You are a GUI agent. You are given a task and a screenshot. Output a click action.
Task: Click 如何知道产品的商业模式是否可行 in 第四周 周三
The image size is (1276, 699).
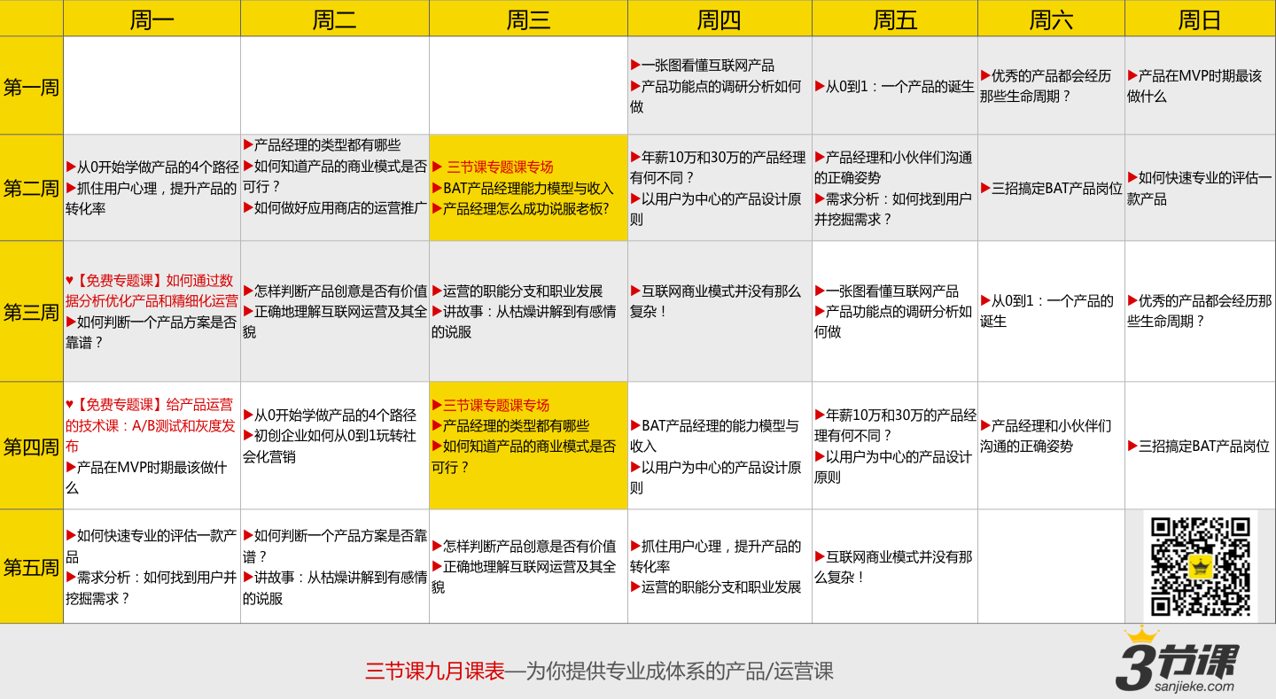pos(524,456)
